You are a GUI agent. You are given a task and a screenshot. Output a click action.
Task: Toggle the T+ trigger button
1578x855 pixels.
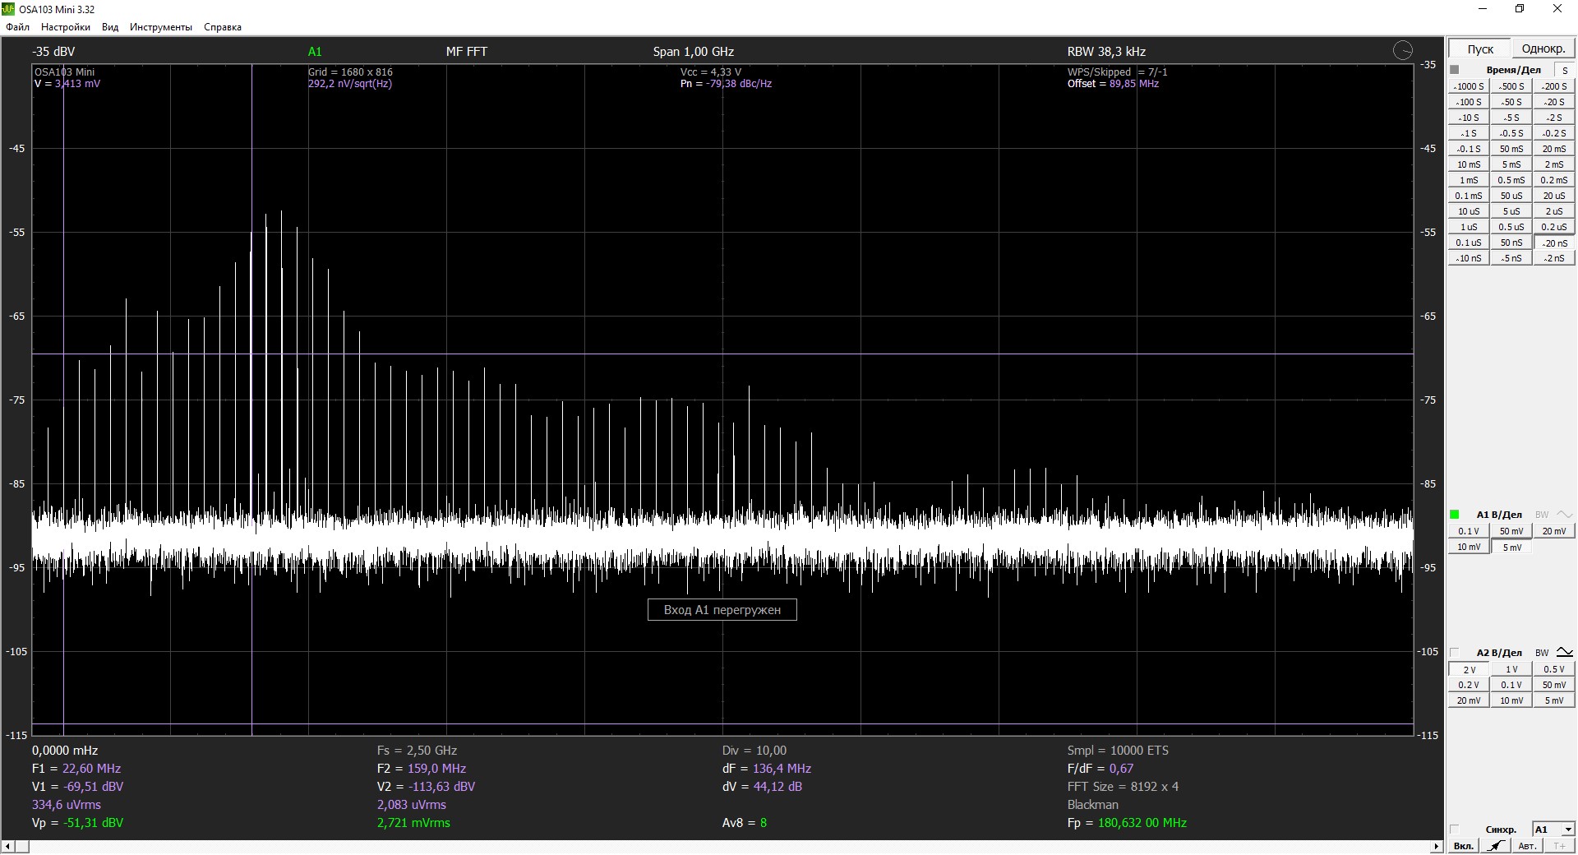1559,846
